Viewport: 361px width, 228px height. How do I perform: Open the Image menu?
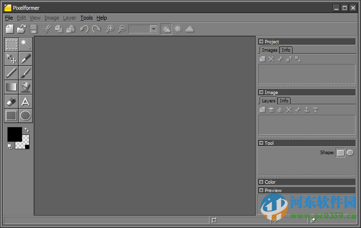pos(52,18)
